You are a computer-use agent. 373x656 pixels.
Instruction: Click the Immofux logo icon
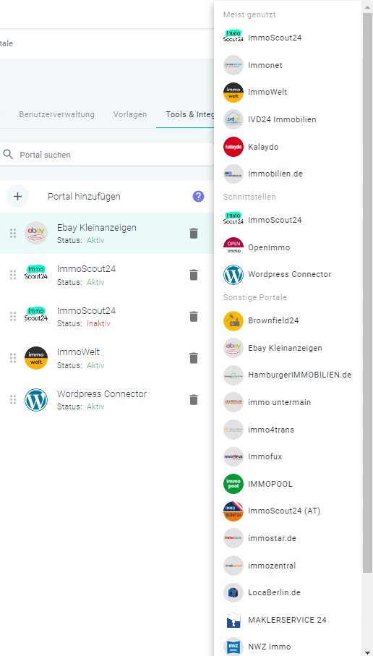pos(233,457)
